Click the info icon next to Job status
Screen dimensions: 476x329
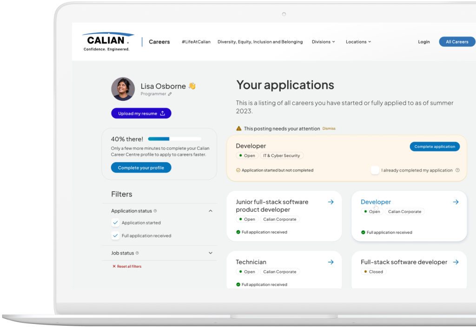pyautogui.click(x=137, y=253)
